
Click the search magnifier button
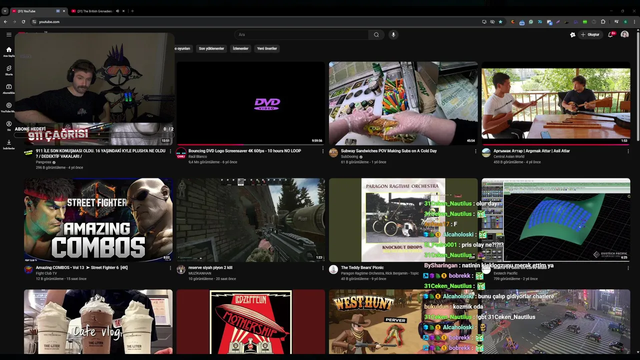[376, 34]
